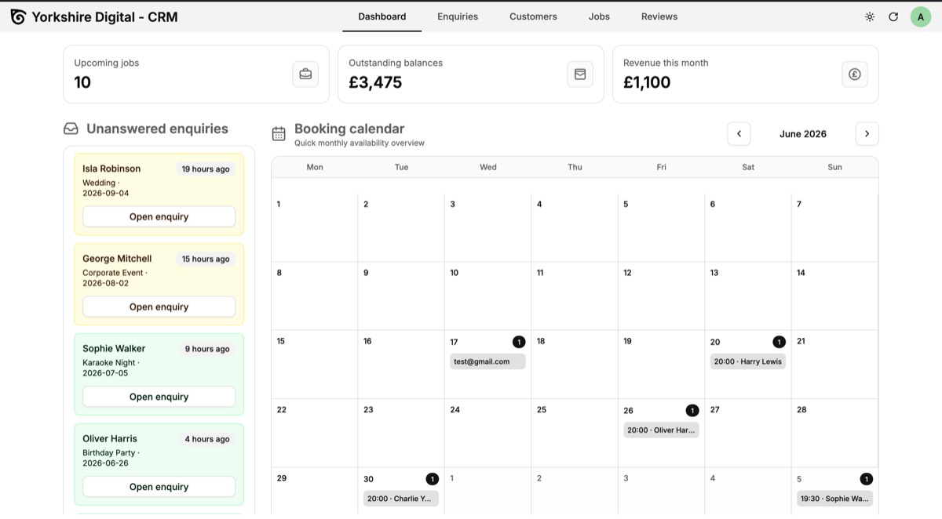Click the Unanswered enquiries heading
942x519 pixels.
(157, 129)
